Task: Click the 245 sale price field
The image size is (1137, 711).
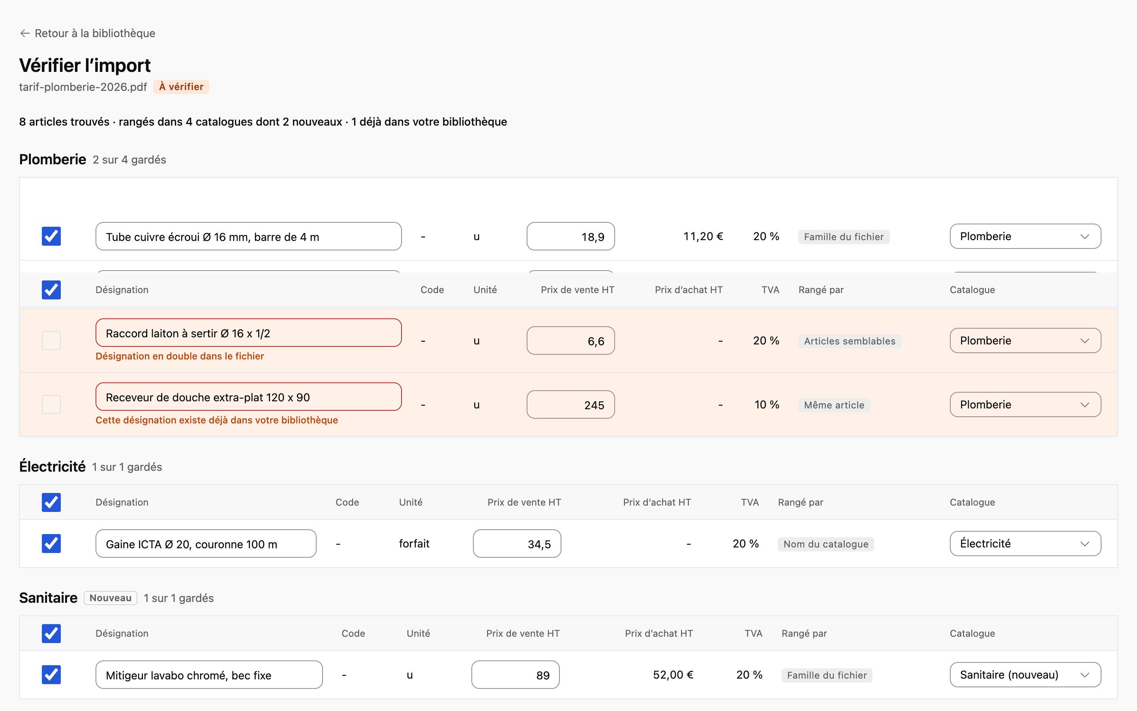Action: [x=570, y=405]
